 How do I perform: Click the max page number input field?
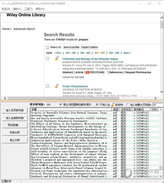(x=158, y=105)
